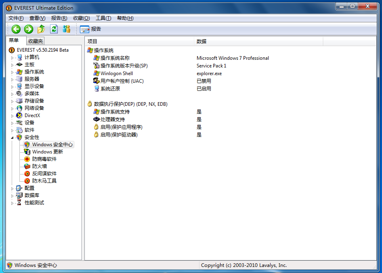Open the 工具(T) menu
The image size is (382, 273).
pos(103,18)
